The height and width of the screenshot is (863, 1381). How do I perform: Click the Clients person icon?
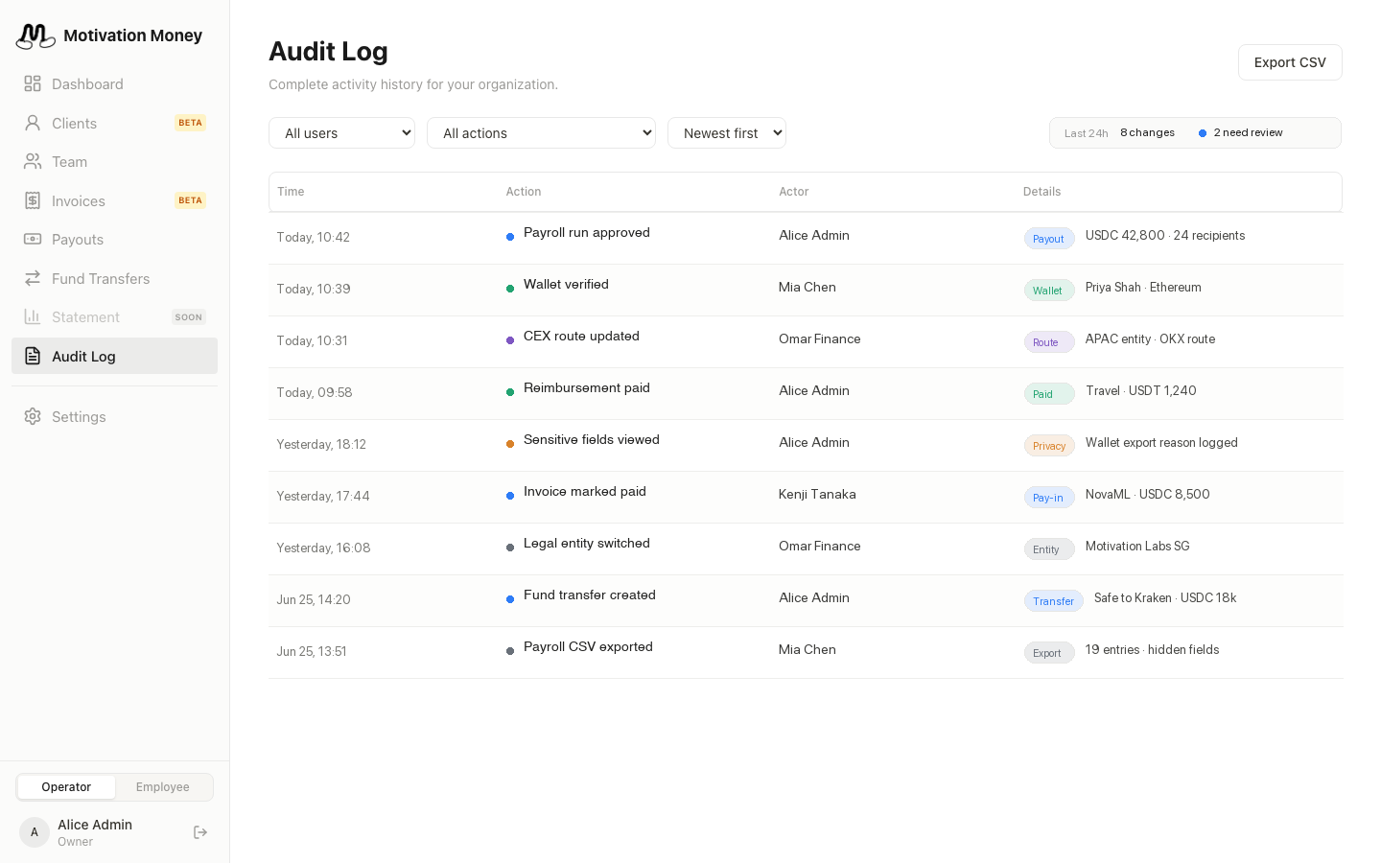(33, 123)
